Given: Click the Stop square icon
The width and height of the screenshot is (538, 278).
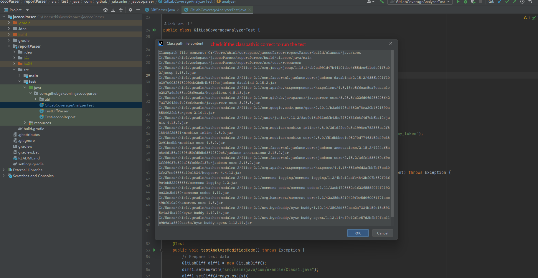Looking at the screenshot, I should coord(481,2).
